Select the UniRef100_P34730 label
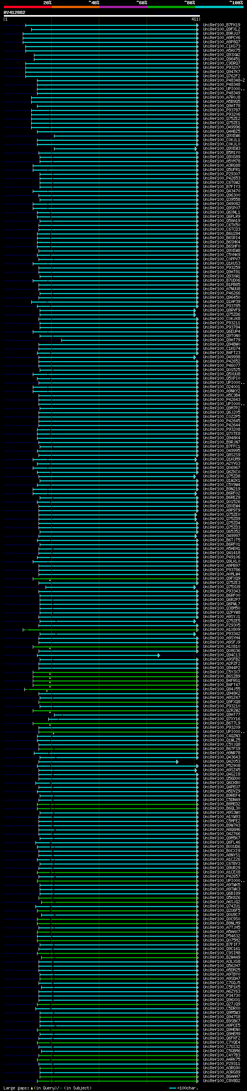Screen dimensions: 247x1091 221,996
